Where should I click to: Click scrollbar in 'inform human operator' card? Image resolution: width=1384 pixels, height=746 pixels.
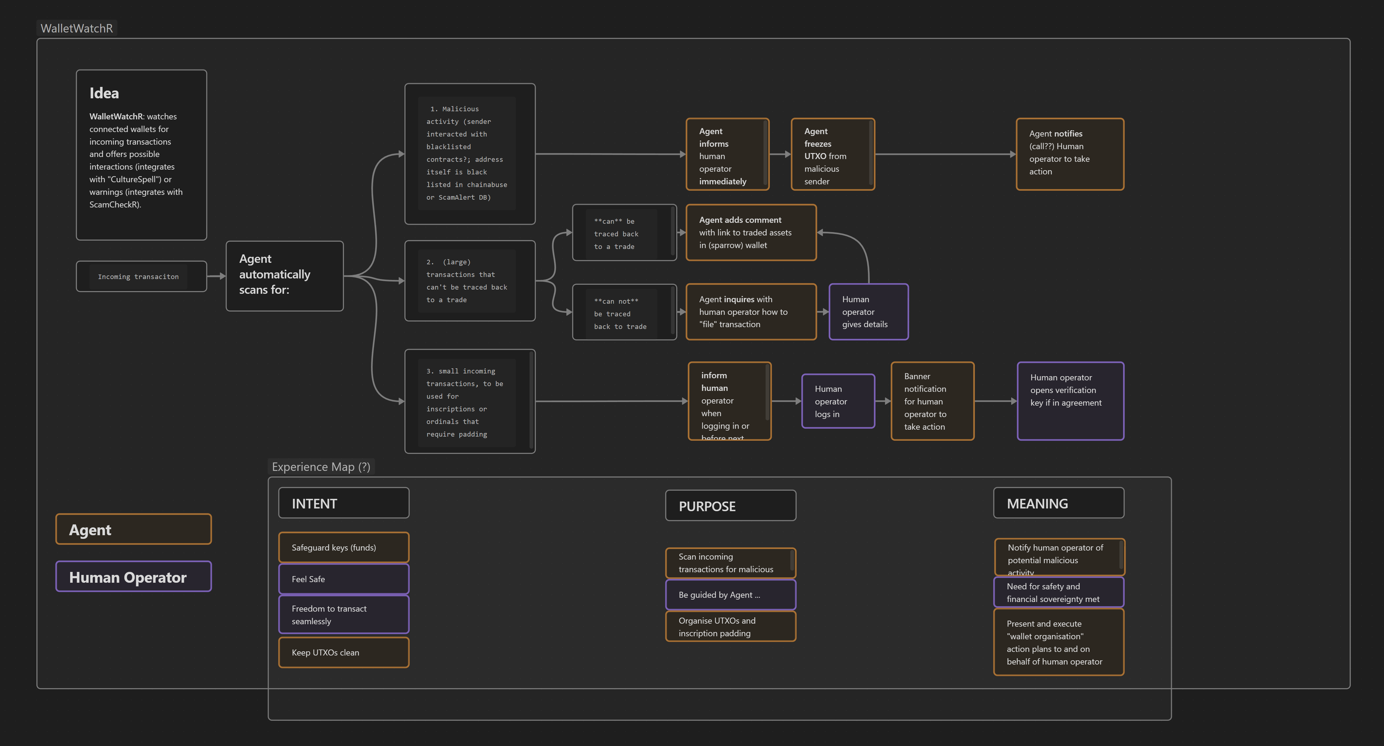767,393
